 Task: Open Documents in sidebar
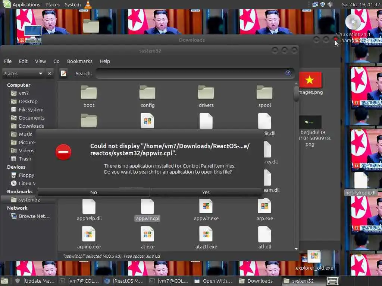28,118
